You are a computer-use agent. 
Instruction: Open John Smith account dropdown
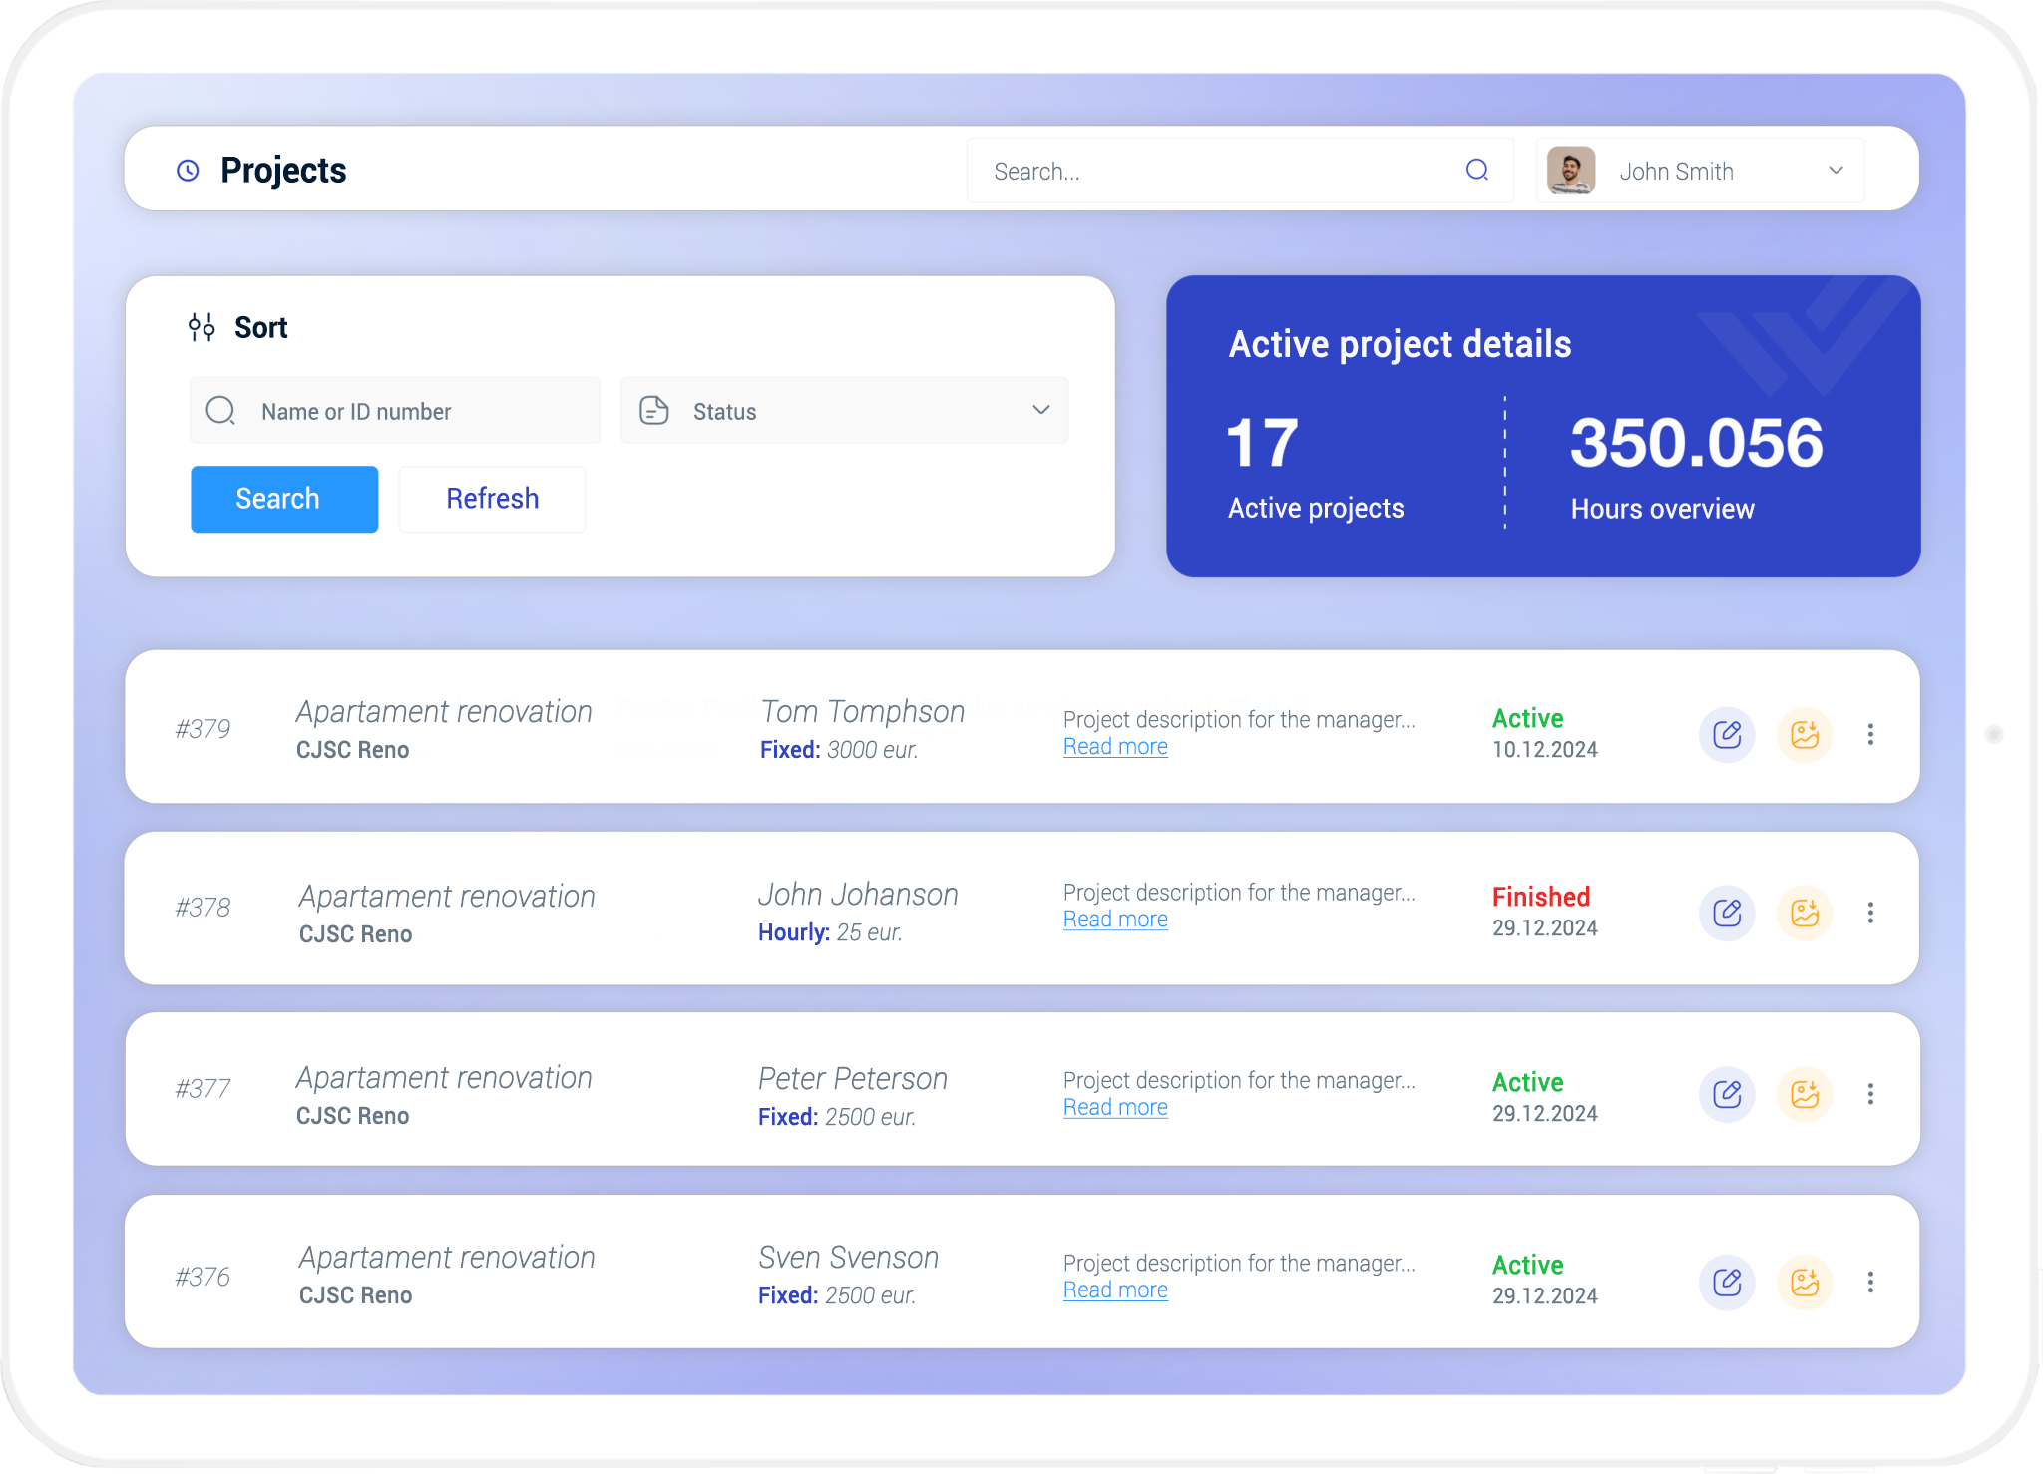pos(1836,171)
